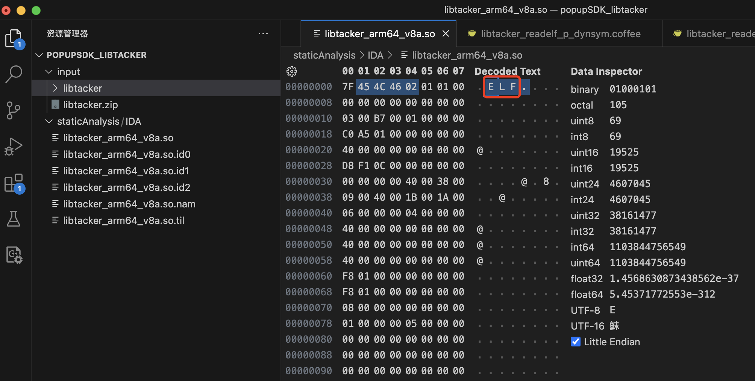The image size is (755, 381).
Task: Click the UTF-16 decoded character value
Action: point(614,326)
